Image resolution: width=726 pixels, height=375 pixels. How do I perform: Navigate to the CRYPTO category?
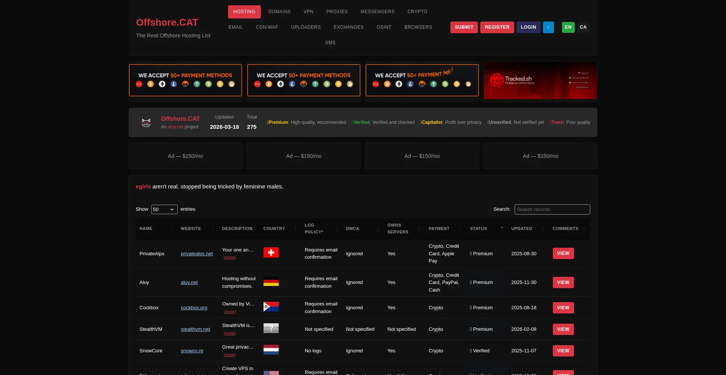click(417, 12)
